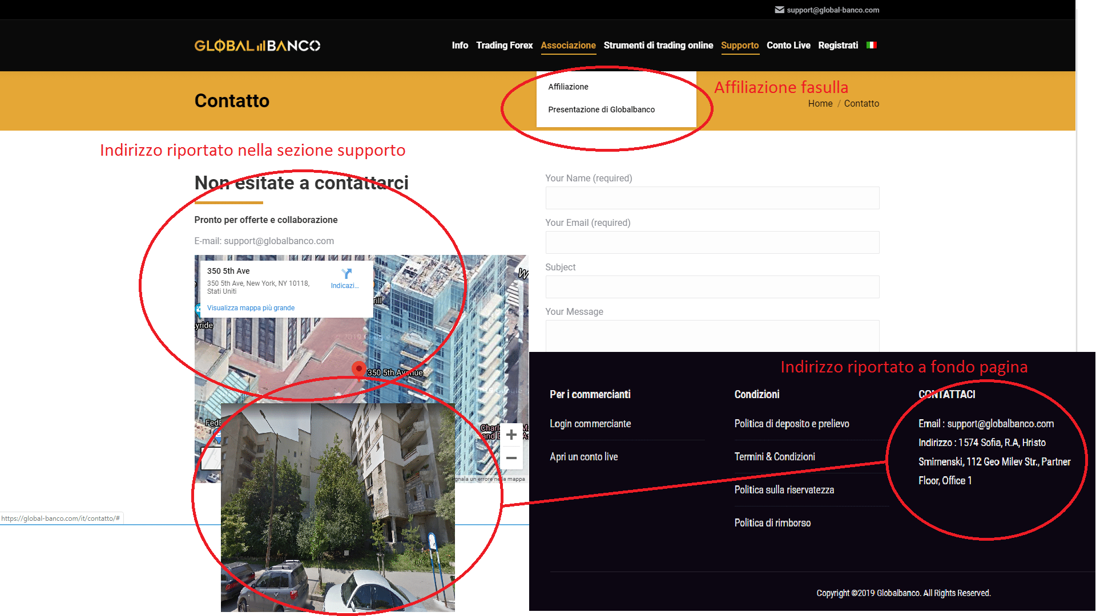Click Registrati in navigation

tap(838, 45)
